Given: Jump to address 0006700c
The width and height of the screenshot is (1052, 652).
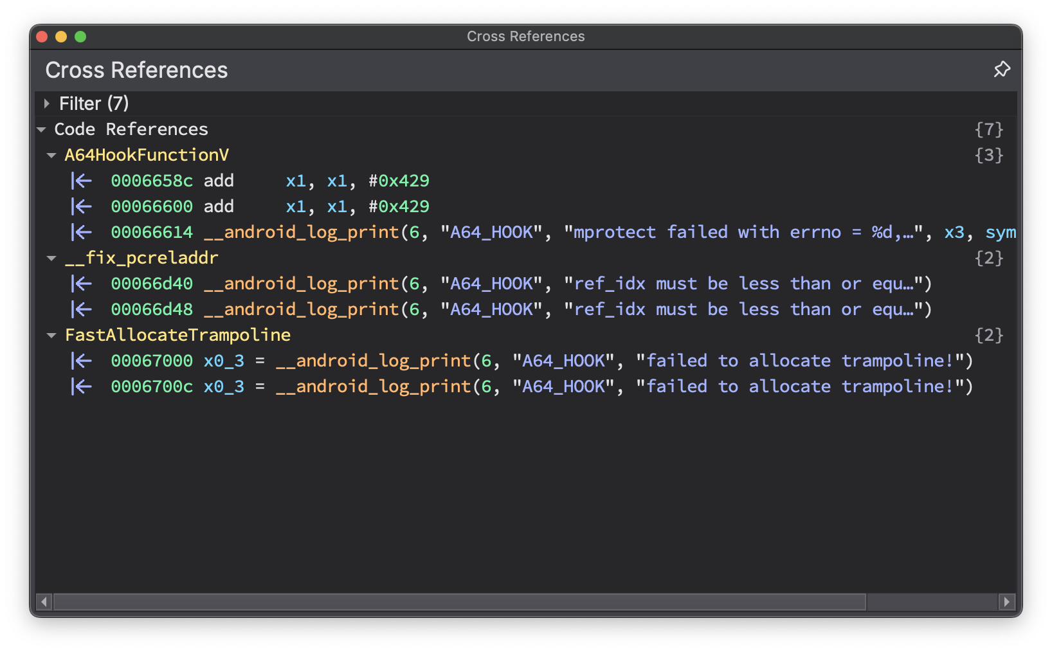Looking at the screenshot, I should (x=152, y=387).
